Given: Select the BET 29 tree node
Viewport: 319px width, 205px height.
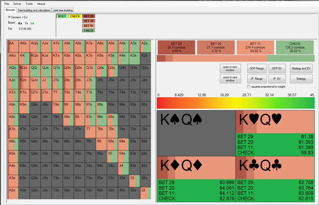Looking at the screenshot, I should (x=88, y=16).
